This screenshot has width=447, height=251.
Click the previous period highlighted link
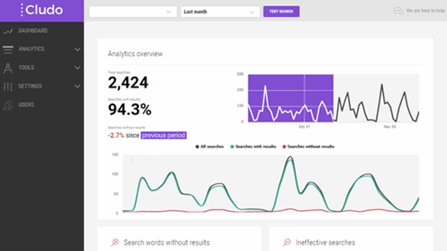tap(163, 135)
